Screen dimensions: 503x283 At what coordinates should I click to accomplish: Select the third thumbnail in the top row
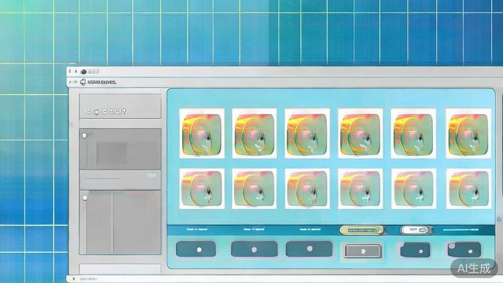(307, 133)
